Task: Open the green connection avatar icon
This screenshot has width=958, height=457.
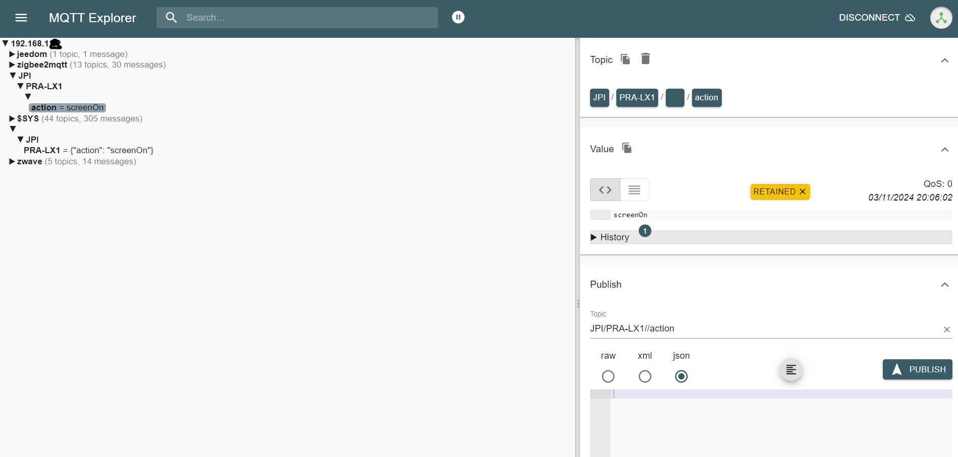Action: [941, 18]
